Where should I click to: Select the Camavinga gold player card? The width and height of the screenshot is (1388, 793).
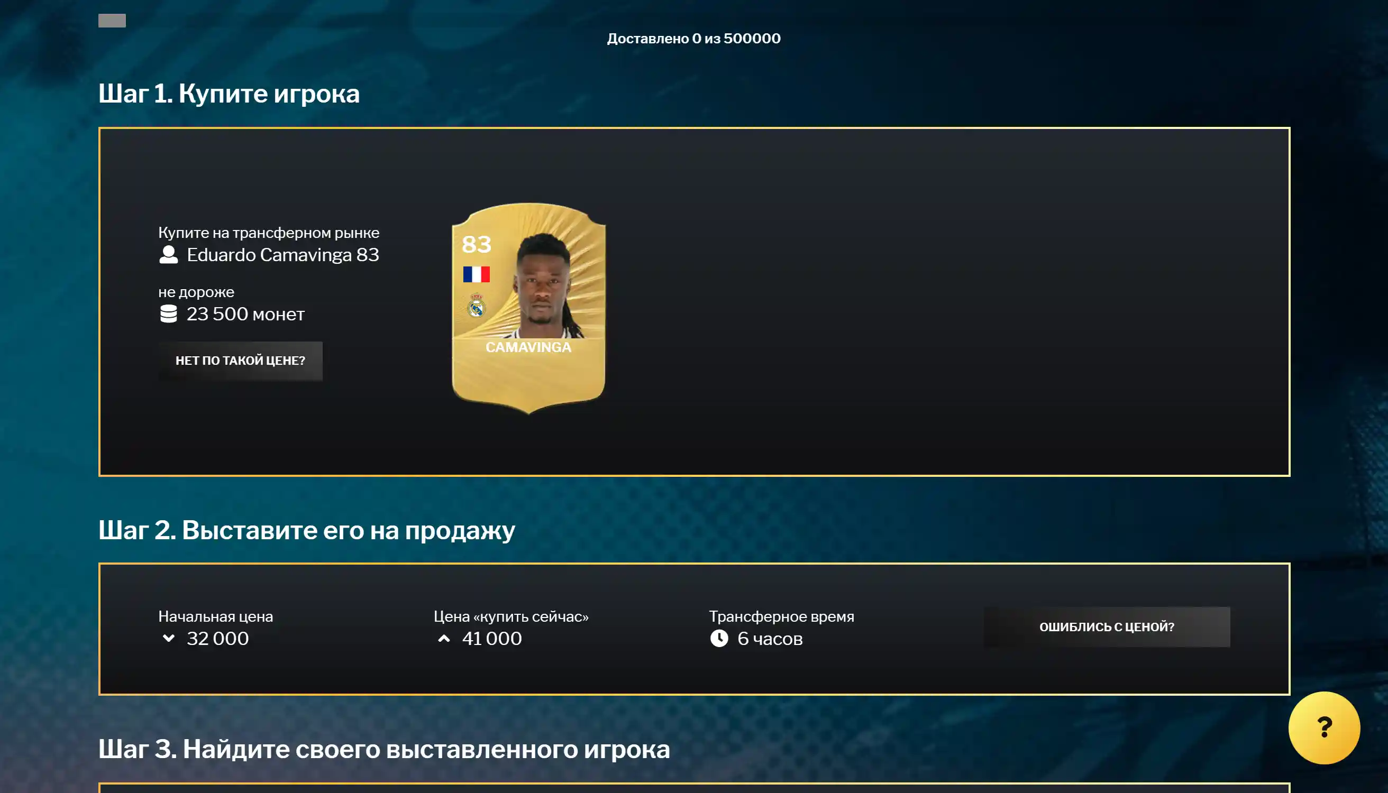(x=528, y=308)
